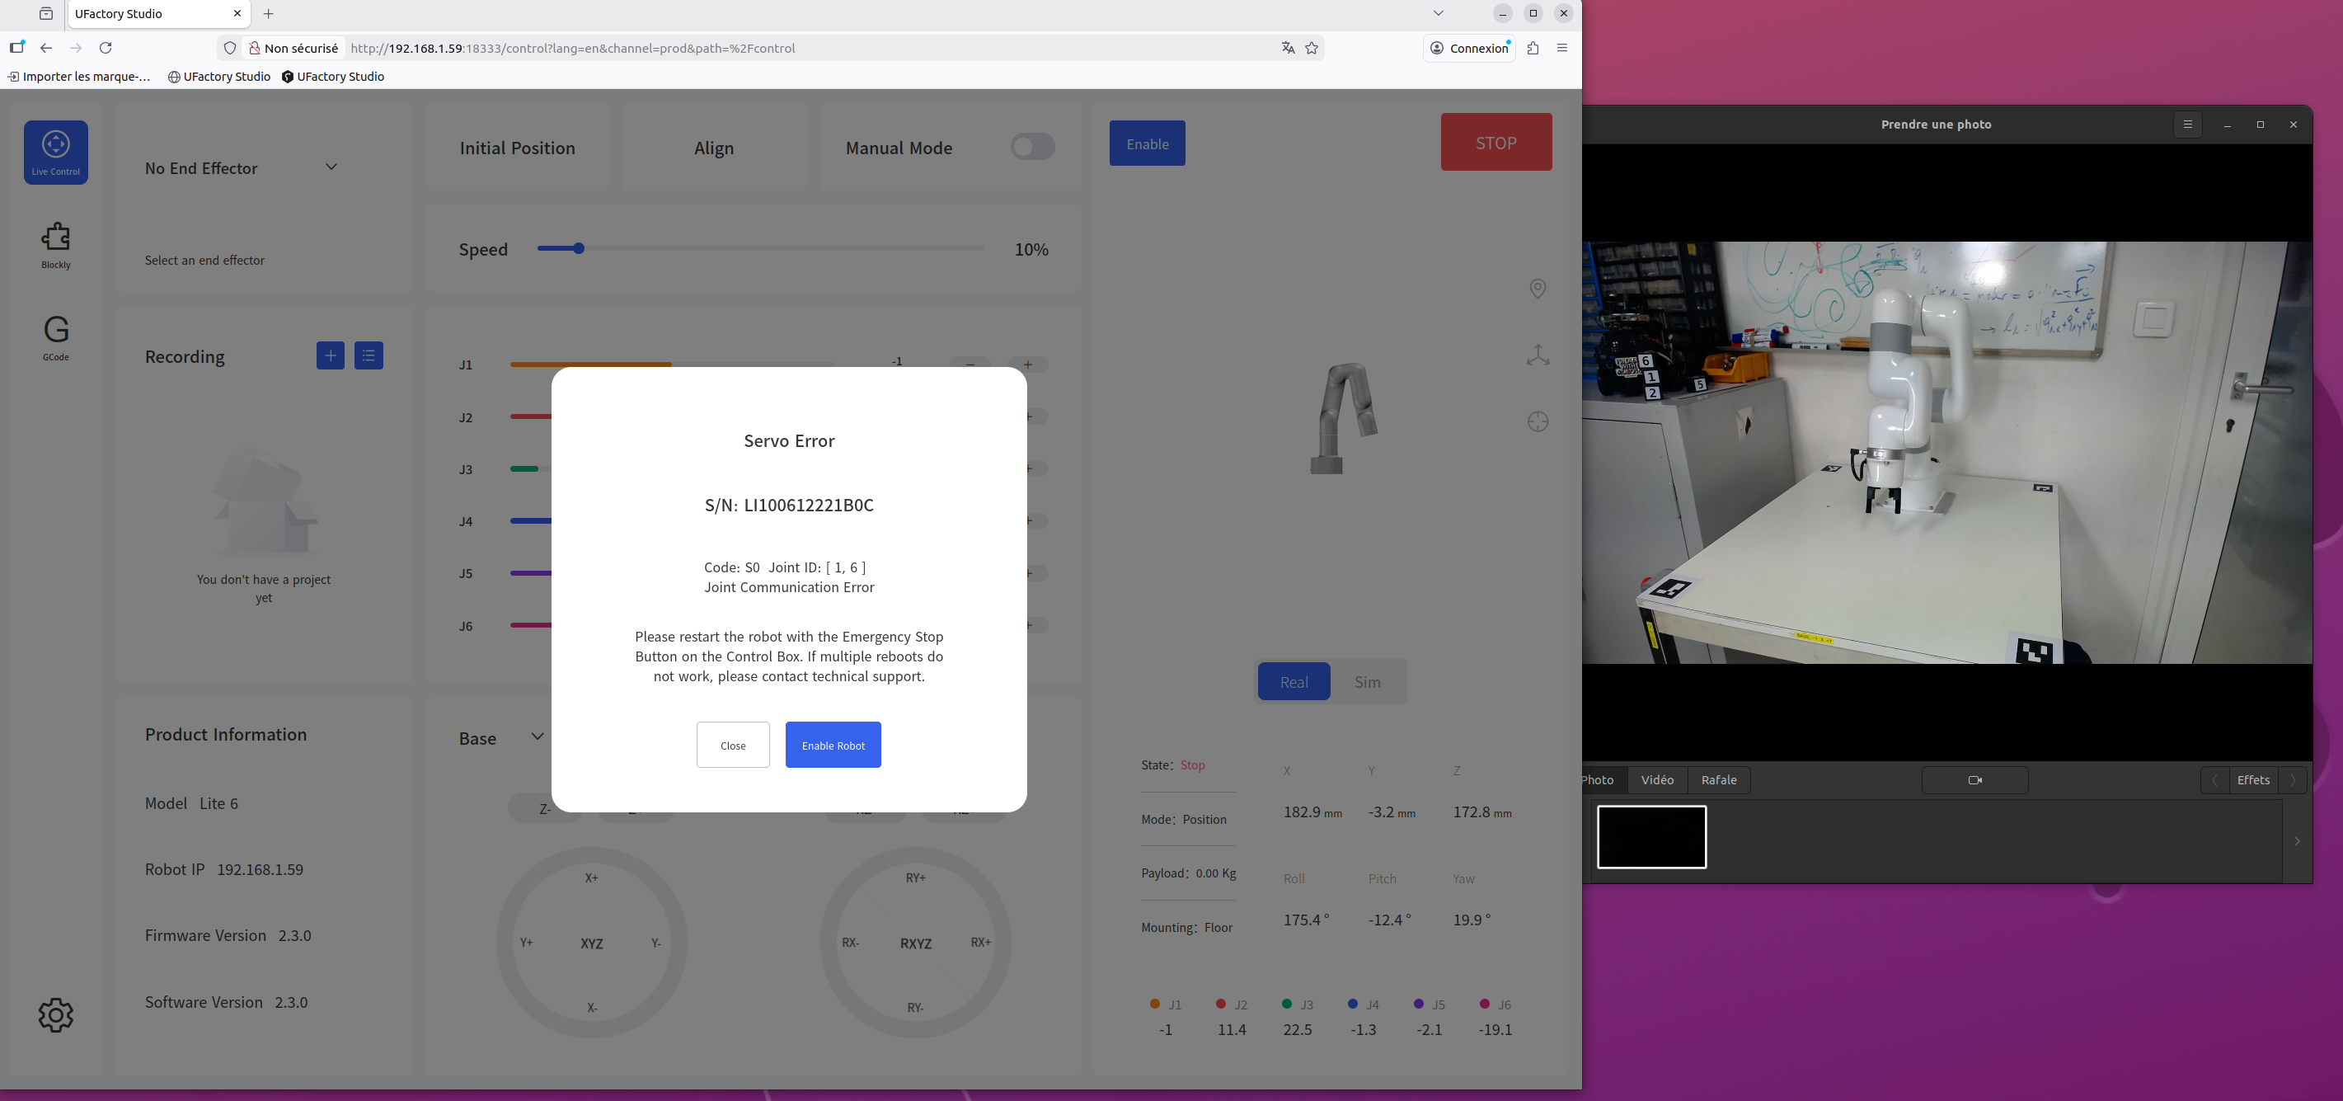Screen dimensions: 2343x1101
Task: Select the Rafale tab
Action: [x=1718, y=780]
